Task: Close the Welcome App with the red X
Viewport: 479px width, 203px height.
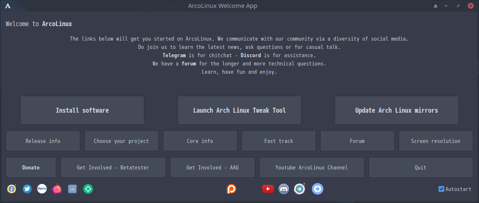Action: point(471,6)
